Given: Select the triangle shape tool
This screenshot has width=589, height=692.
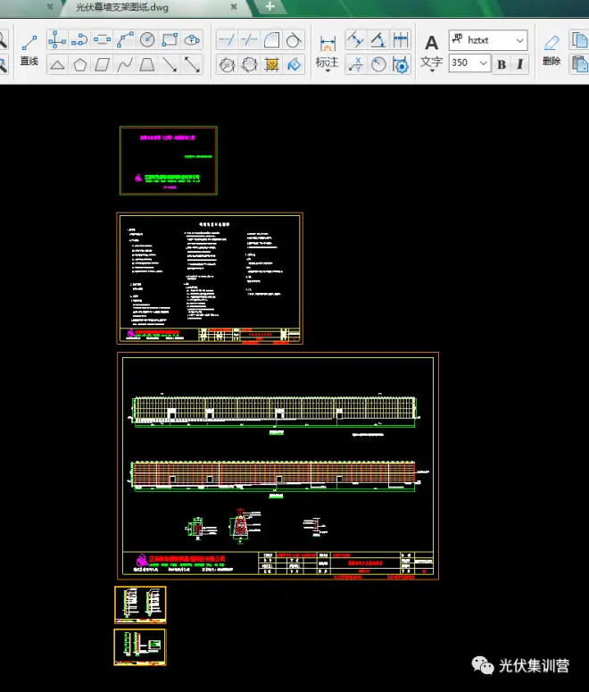Looking at the screenshot, I should 57,65.
